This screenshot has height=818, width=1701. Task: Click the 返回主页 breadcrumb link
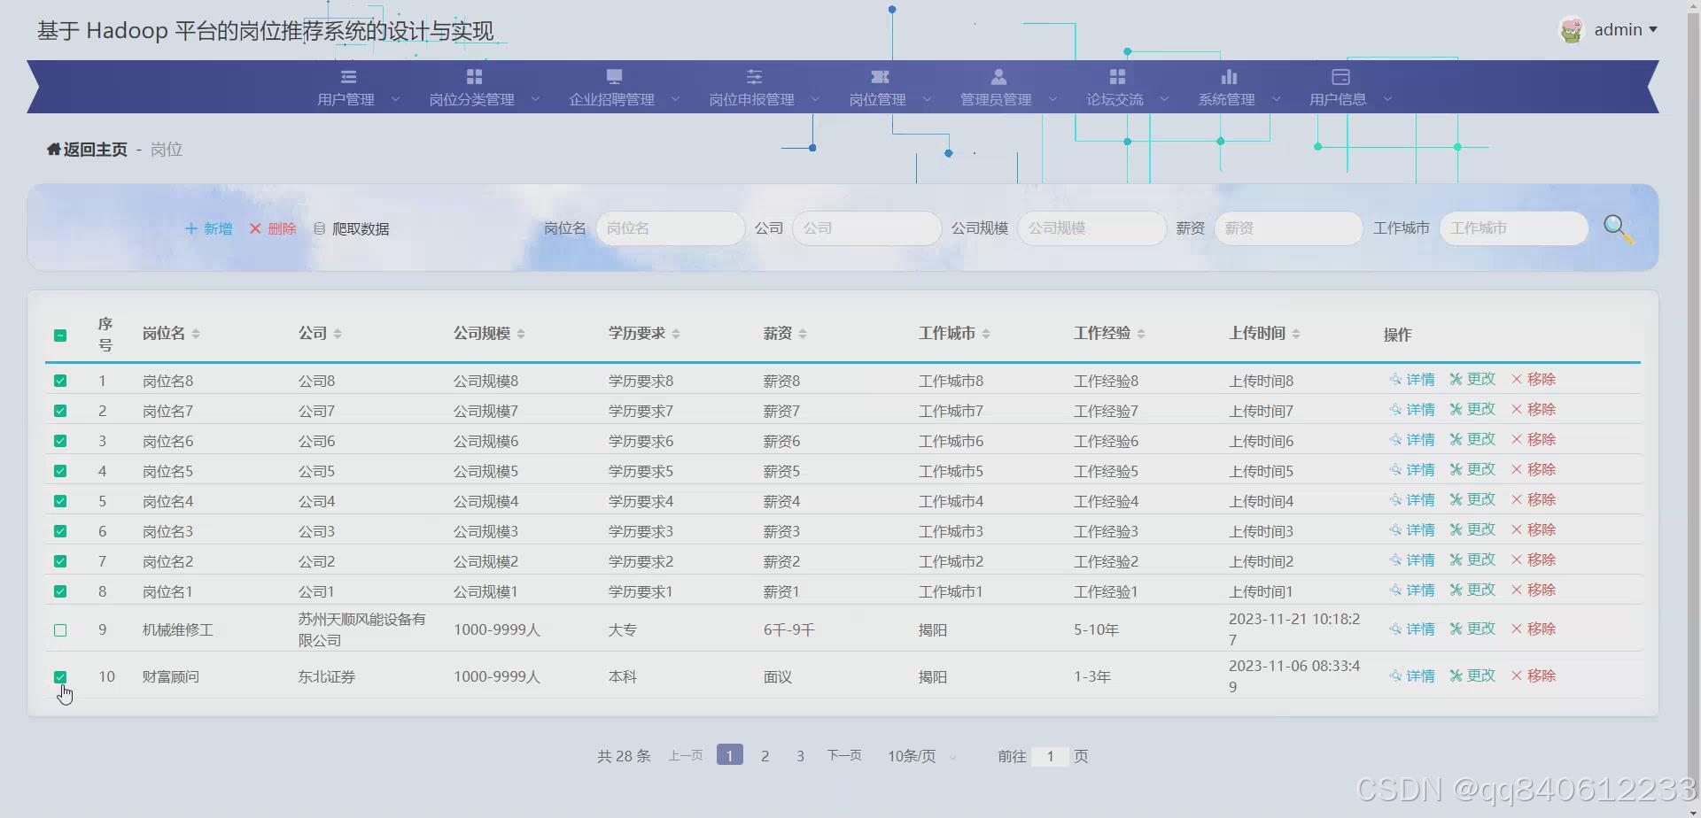tap(95, 150)
